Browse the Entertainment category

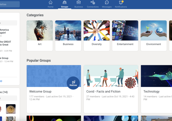pos(125,35)
